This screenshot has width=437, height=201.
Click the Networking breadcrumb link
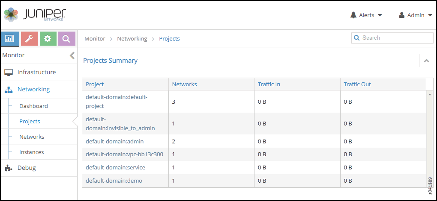click(132, 38)
